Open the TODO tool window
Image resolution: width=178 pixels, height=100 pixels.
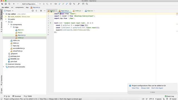tap(28, 96)
